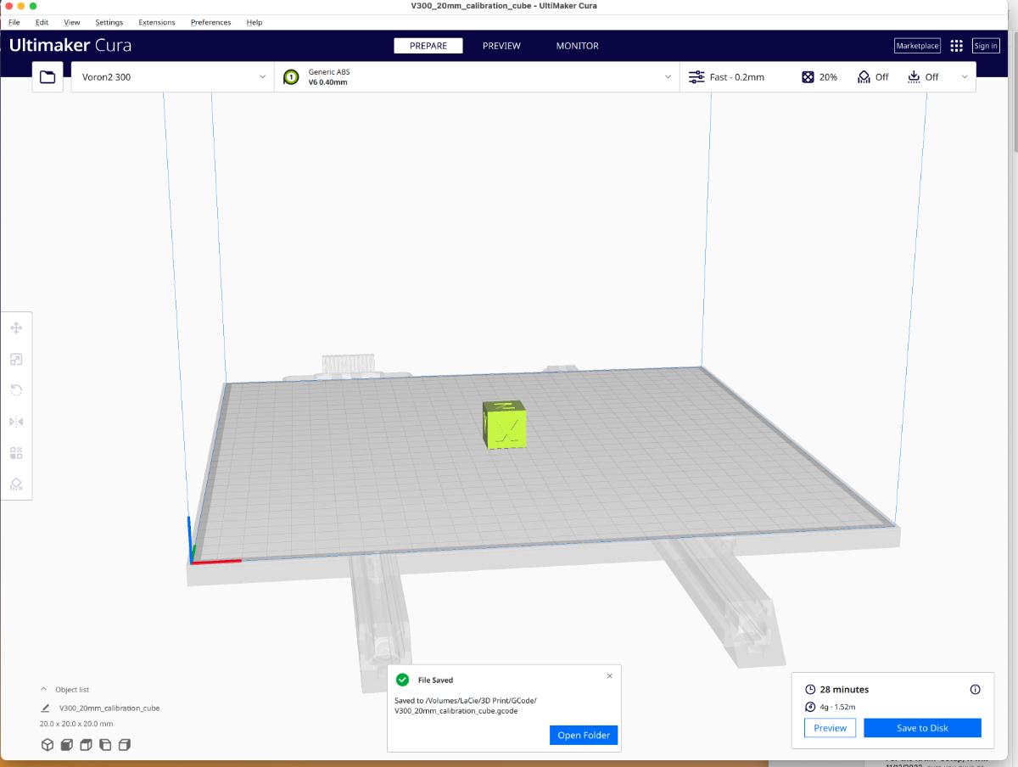Switch to the front view icon
The height and width of the screenshot is (767, 1018).
pos(67,745)
